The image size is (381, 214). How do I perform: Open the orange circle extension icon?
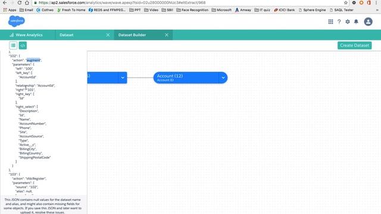361,2
